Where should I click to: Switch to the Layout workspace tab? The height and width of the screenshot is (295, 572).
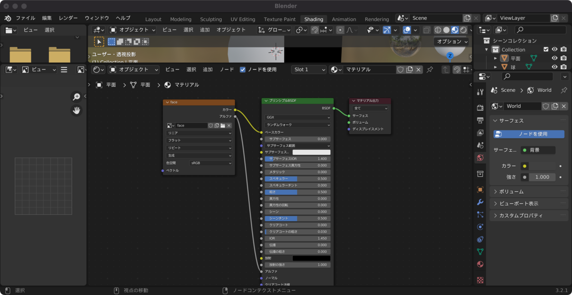[x=153, y=20]
